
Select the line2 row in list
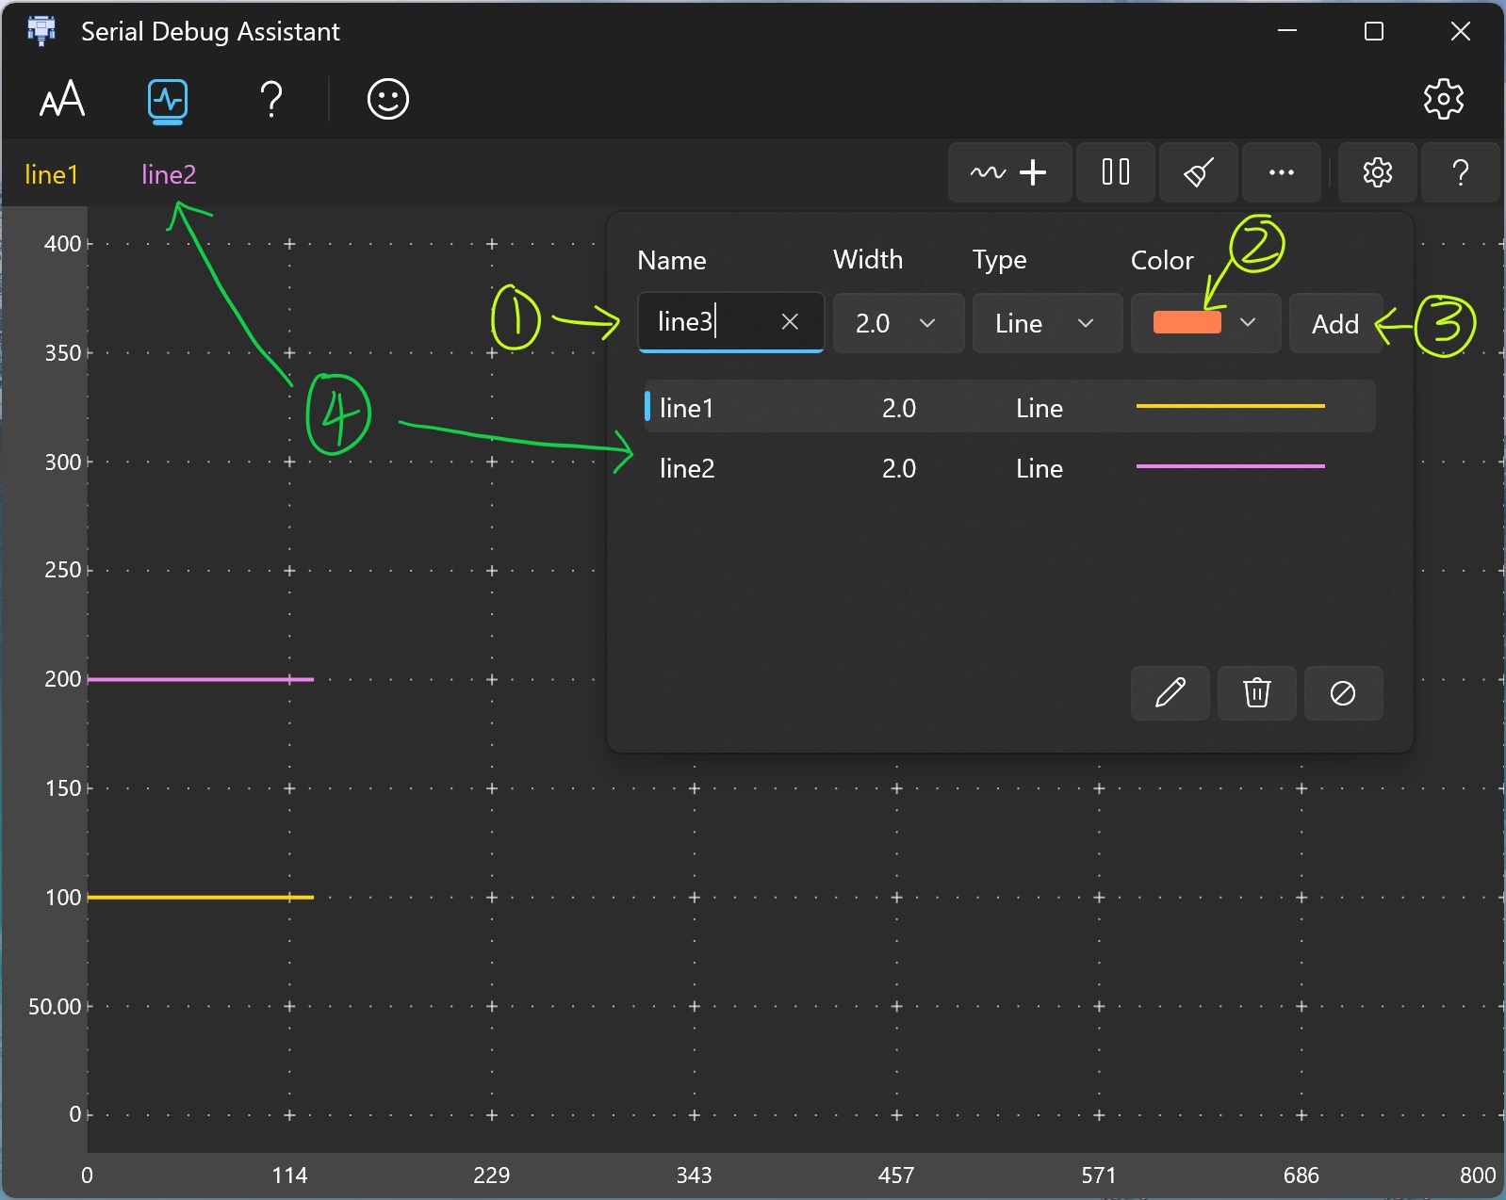pyautogui.click(x=1009, y=467)
